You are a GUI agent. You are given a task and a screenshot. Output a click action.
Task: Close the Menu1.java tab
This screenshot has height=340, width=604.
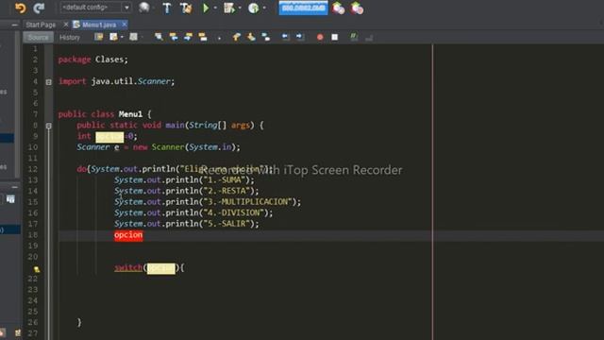(124, 25)
